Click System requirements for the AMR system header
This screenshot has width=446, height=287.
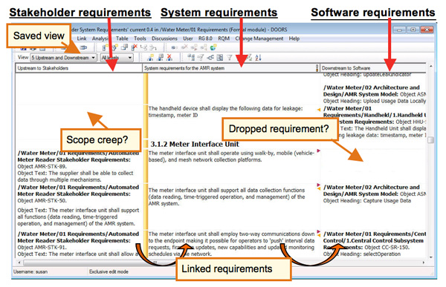(230, 68)
